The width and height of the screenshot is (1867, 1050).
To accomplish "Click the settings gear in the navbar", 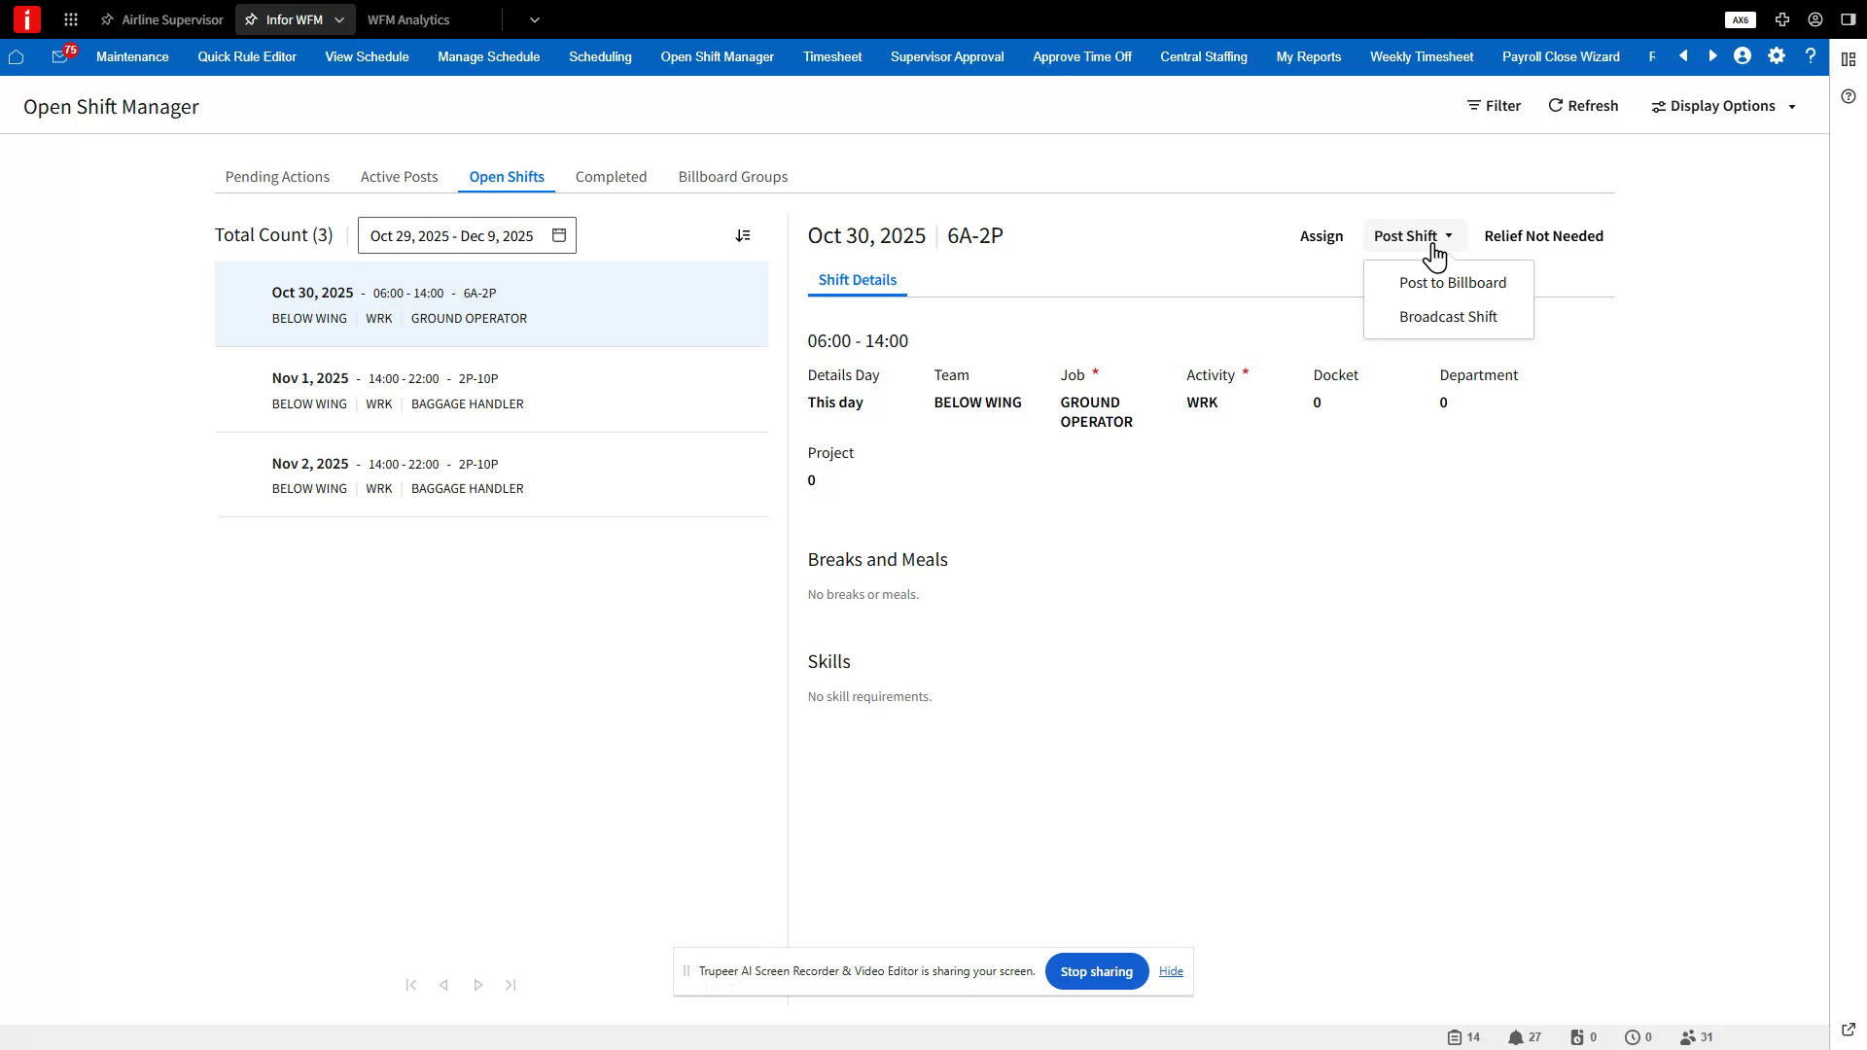I will tap(1776, 56).
